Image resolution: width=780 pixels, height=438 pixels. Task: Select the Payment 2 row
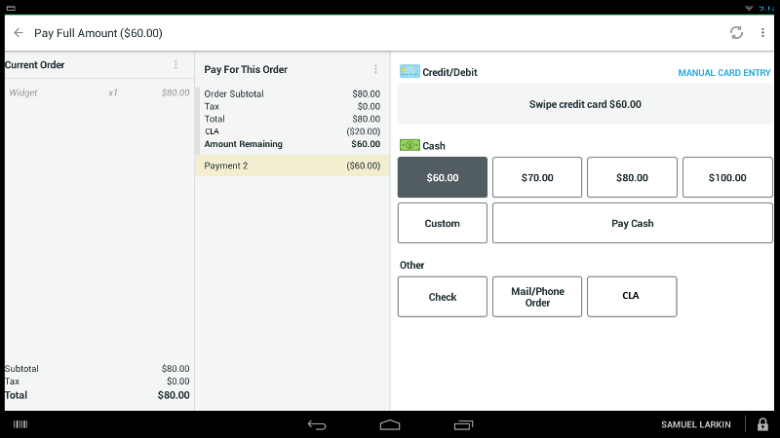(292, 165)
